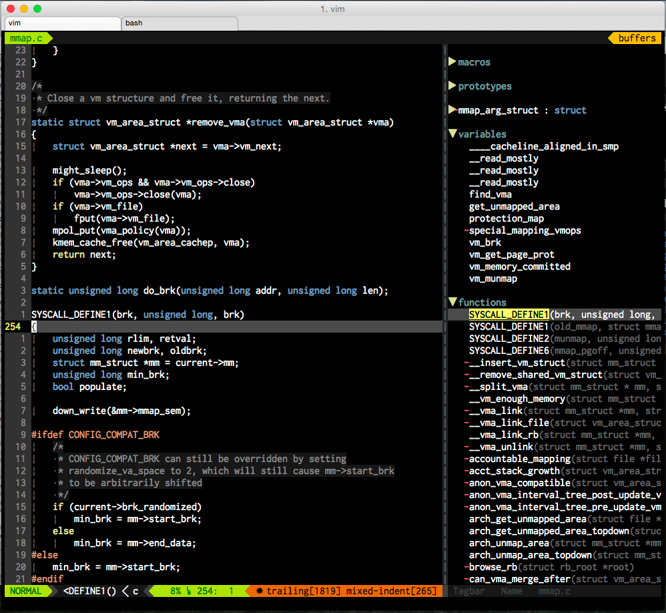Jump to SYSCALL_DEFINE1 old_mmap function
Viewport: 666px width, 613px height.
tap(565, 327)
